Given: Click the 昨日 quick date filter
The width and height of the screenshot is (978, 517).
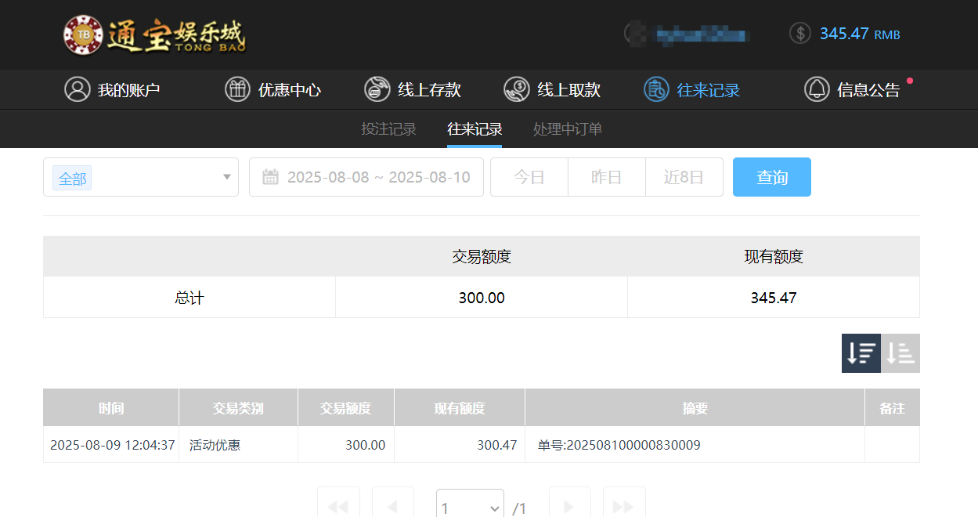Looking at the screenshot, I should click(x=606, y=177).
